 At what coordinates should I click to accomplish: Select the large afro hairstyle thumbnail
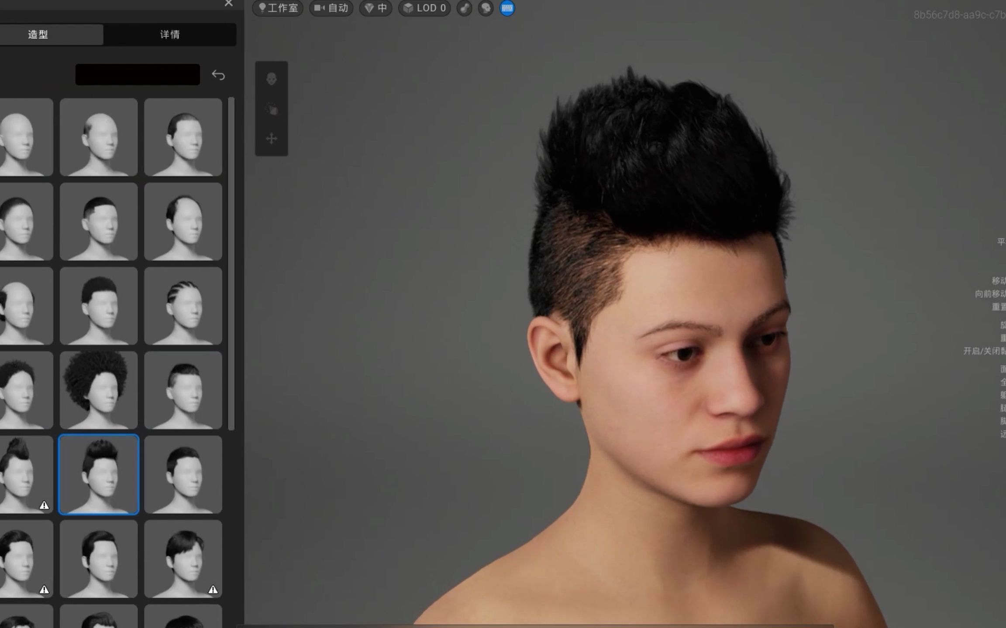(x=99, y=390)
